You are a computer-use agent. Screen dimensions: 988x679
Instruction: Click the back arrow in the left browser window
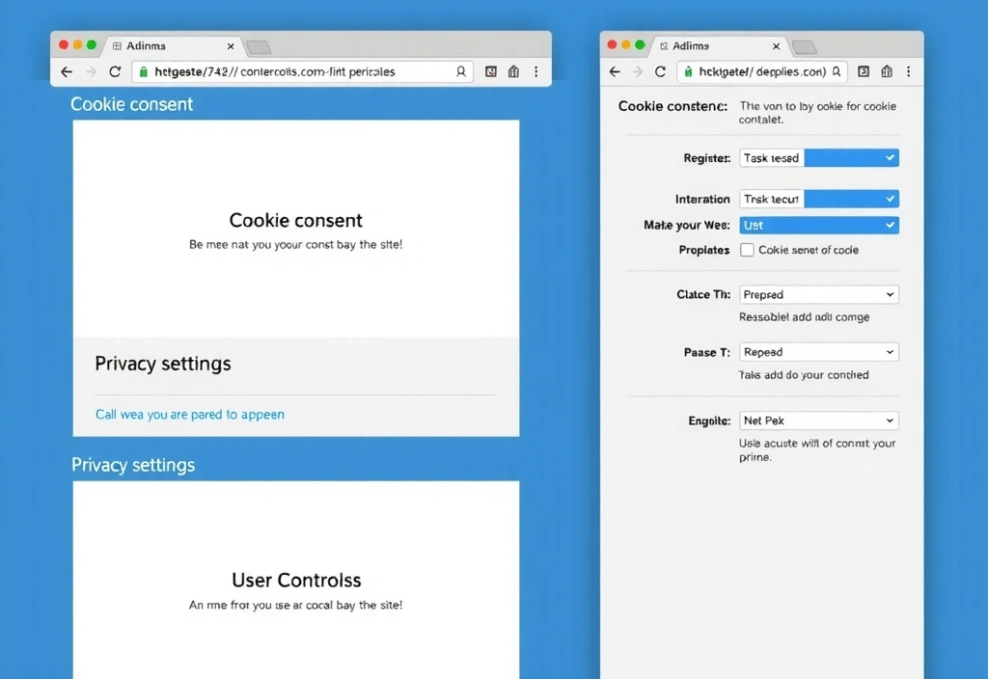pyautogui.click(x=66, y=71)
